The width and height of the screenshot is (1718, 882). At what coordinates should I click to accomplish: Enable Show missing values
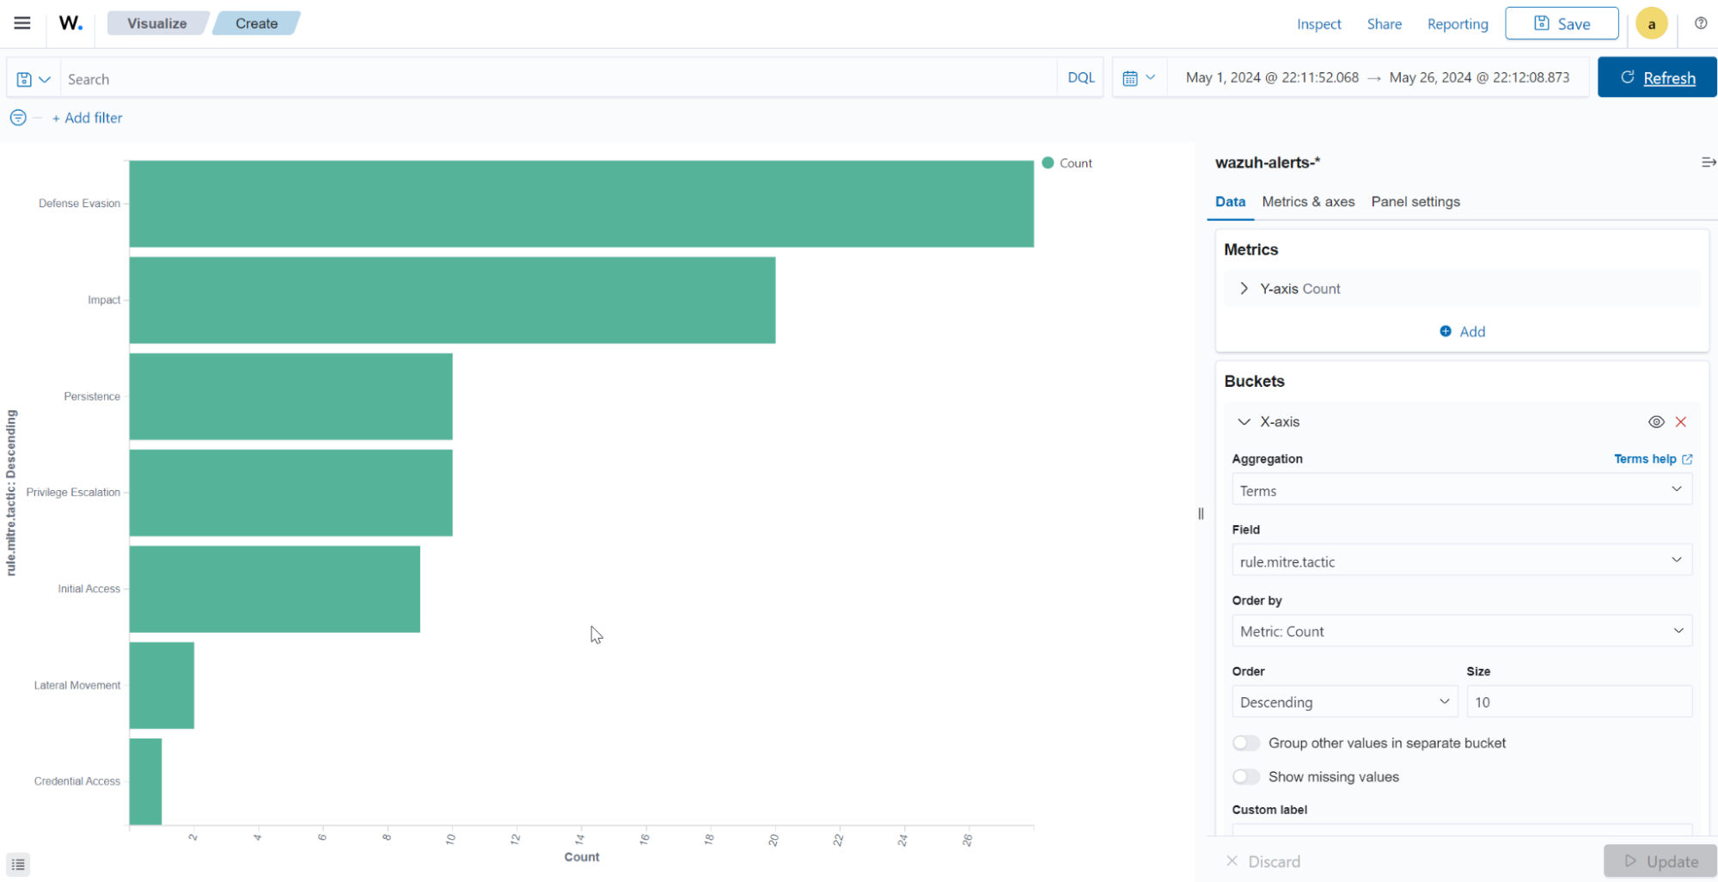pyautogui.click(x=1245, y=776)
